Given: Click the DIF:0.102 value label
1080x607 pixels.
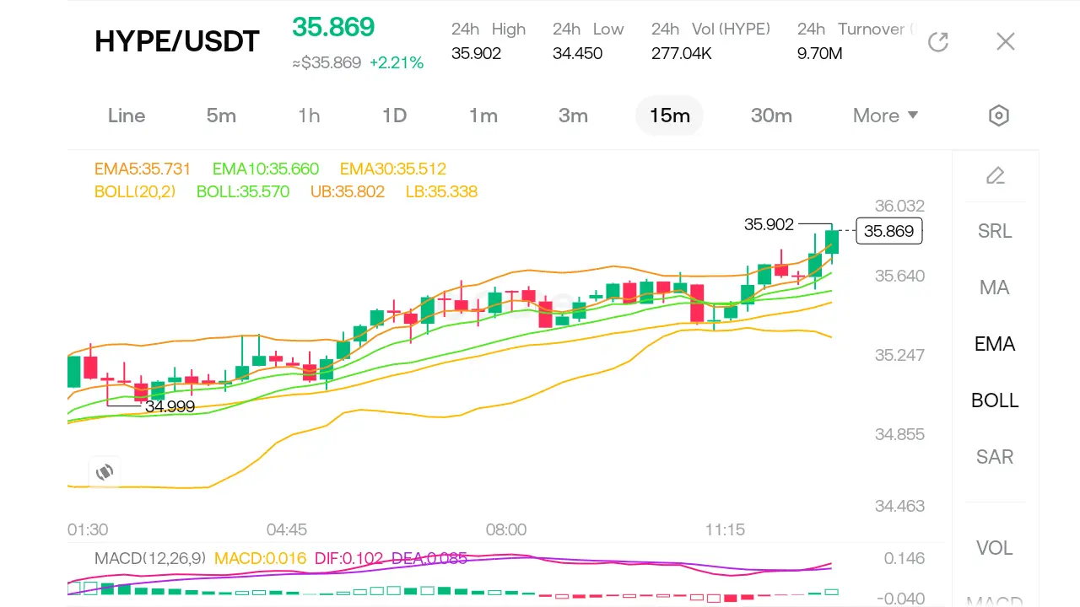Looking at the screenshot, I should coord(348,558).
